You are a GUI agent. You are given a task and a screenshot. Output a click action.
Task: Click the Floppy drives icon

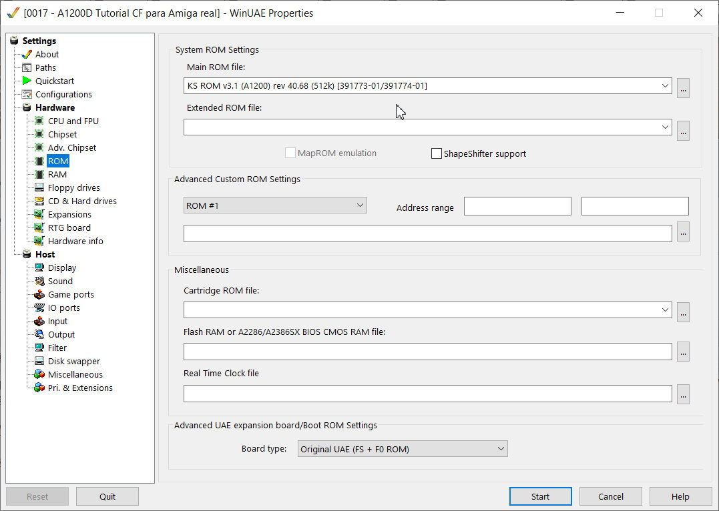pos(39,187)
